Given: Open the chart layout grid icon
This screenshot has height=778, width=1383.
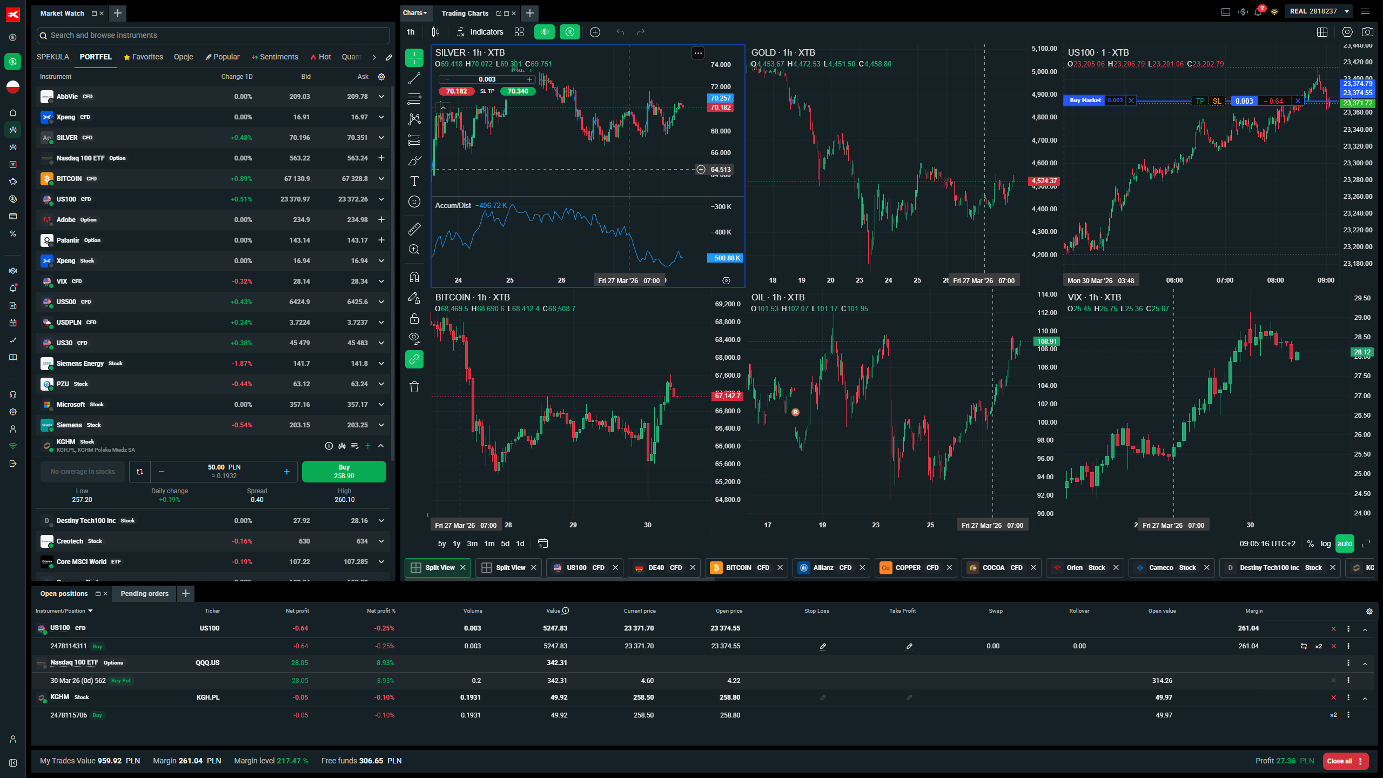Looking at the screenshot, I should [x=1322, y=32].
